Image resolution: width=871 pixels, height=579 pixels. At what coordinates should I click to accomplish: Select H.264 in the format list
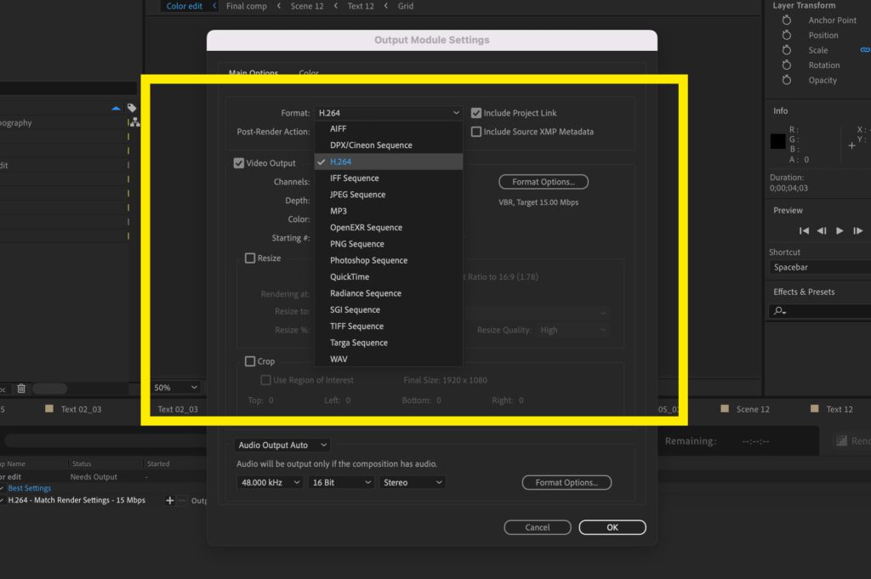click(388, 162)
